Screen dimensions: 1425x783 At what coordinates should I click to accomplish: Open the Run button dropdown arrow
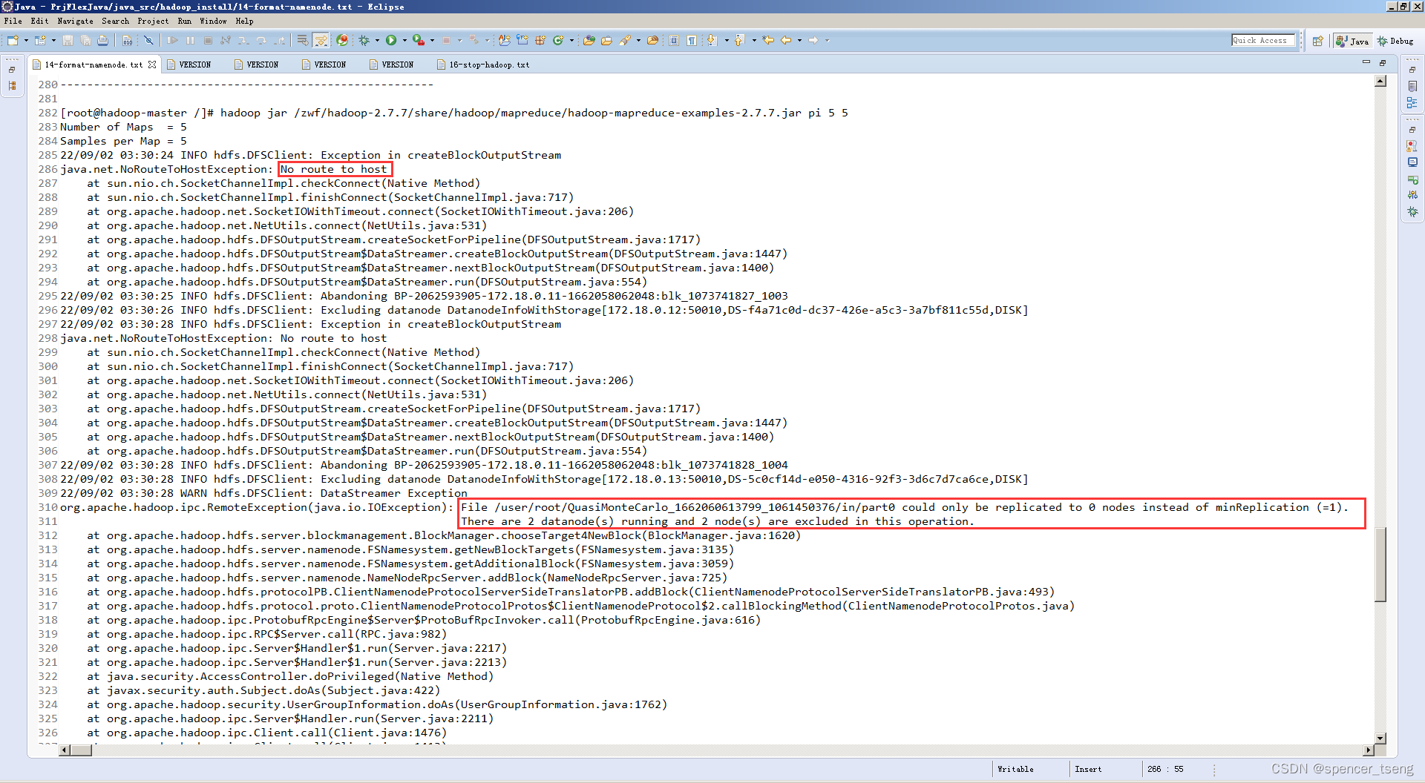pyautogui.click(x=404, y=40)
